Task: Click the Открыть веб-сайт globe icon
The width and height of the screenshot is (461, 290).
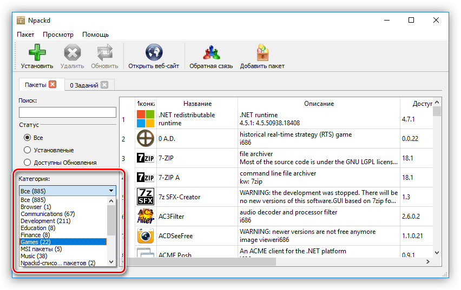Action: [154, 53]
